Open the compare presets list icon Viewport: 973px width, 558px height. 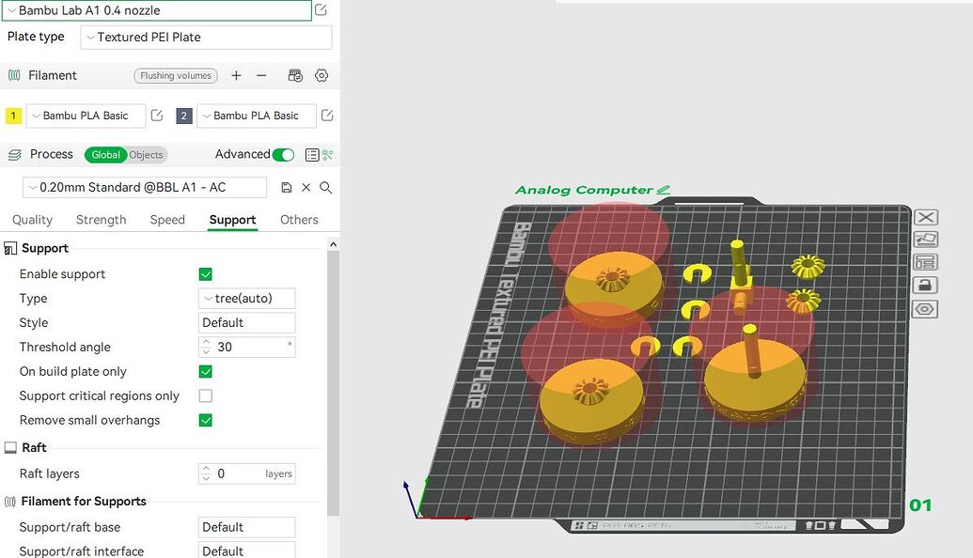click(312, 155)
